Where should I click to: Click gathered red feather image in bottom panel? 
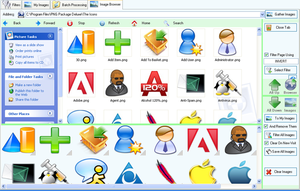[x=165, y=172]
